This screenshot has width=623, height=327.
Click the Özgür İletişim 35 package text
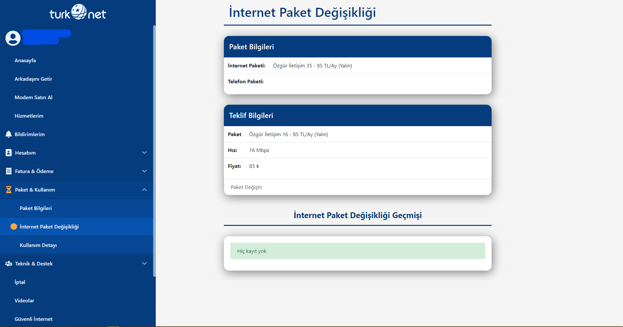312,66
